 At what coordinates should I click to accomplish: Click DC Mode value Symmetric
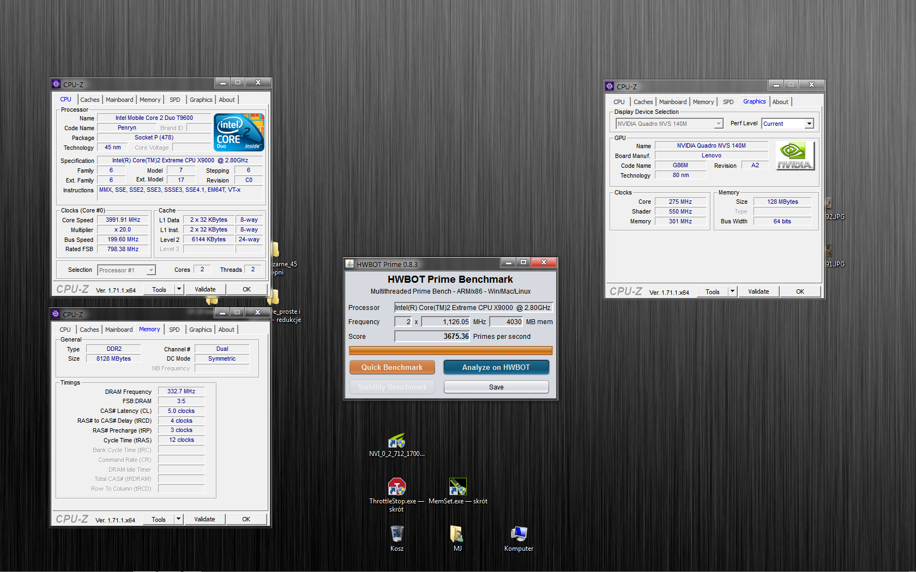[x=222, y=358]
